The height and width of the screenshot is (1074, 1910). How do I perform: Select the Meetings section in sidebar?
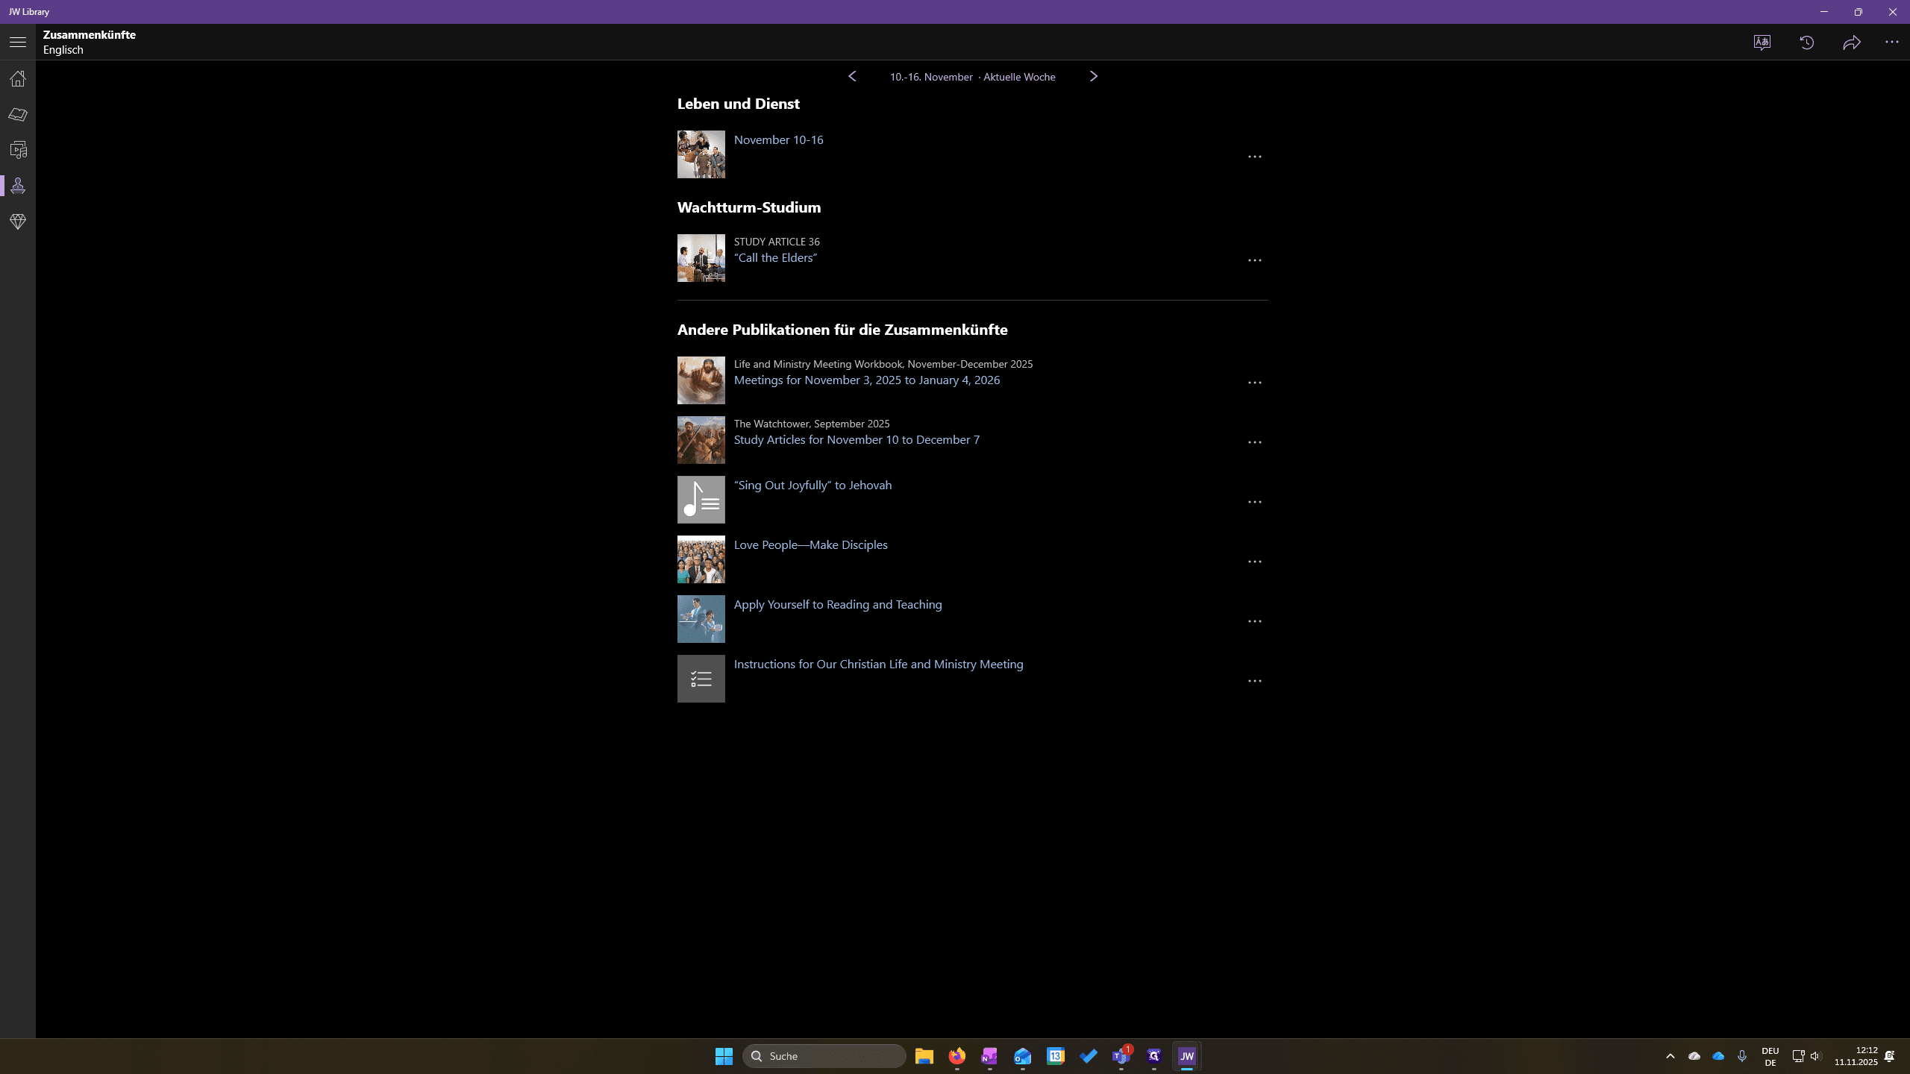point(18,186)
